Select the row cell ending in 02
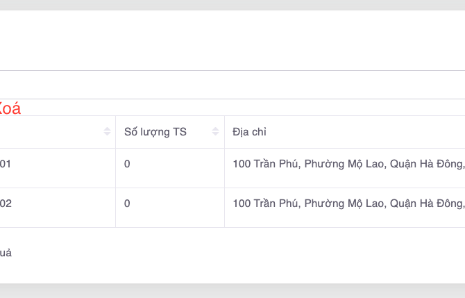465x298 pixels. 6,204
